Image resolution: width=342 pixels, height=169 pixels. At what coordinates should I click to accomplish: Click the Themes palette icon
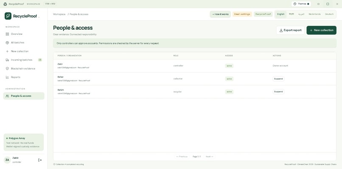tap(295, 4)
